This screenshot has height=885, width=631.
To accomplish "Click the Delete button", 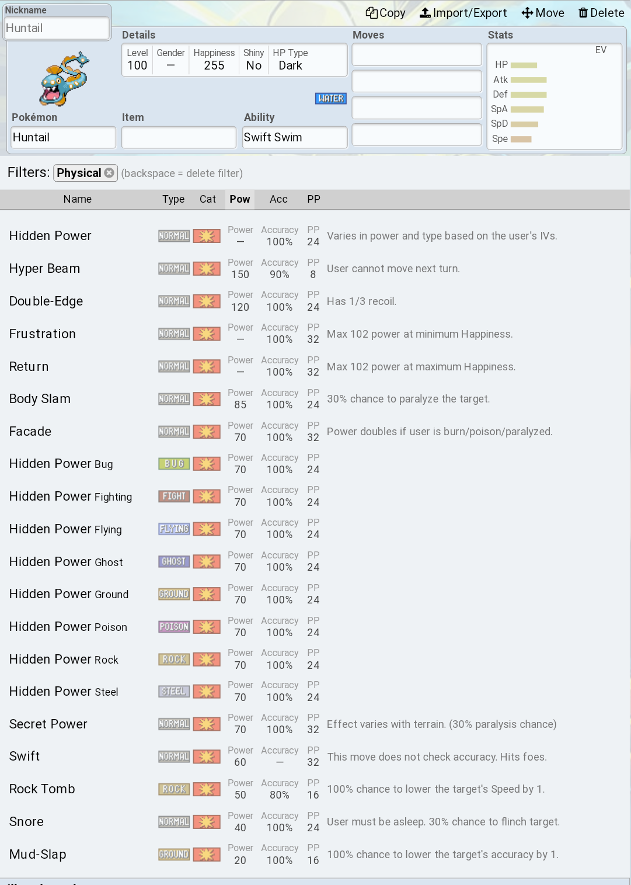I will pyautogui.click(x=601, y=13).
